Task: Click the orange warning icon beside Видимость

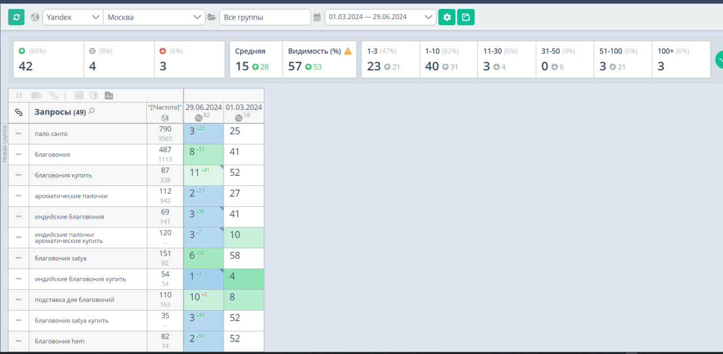Action: pyautogui.click(x=348, y=51)
